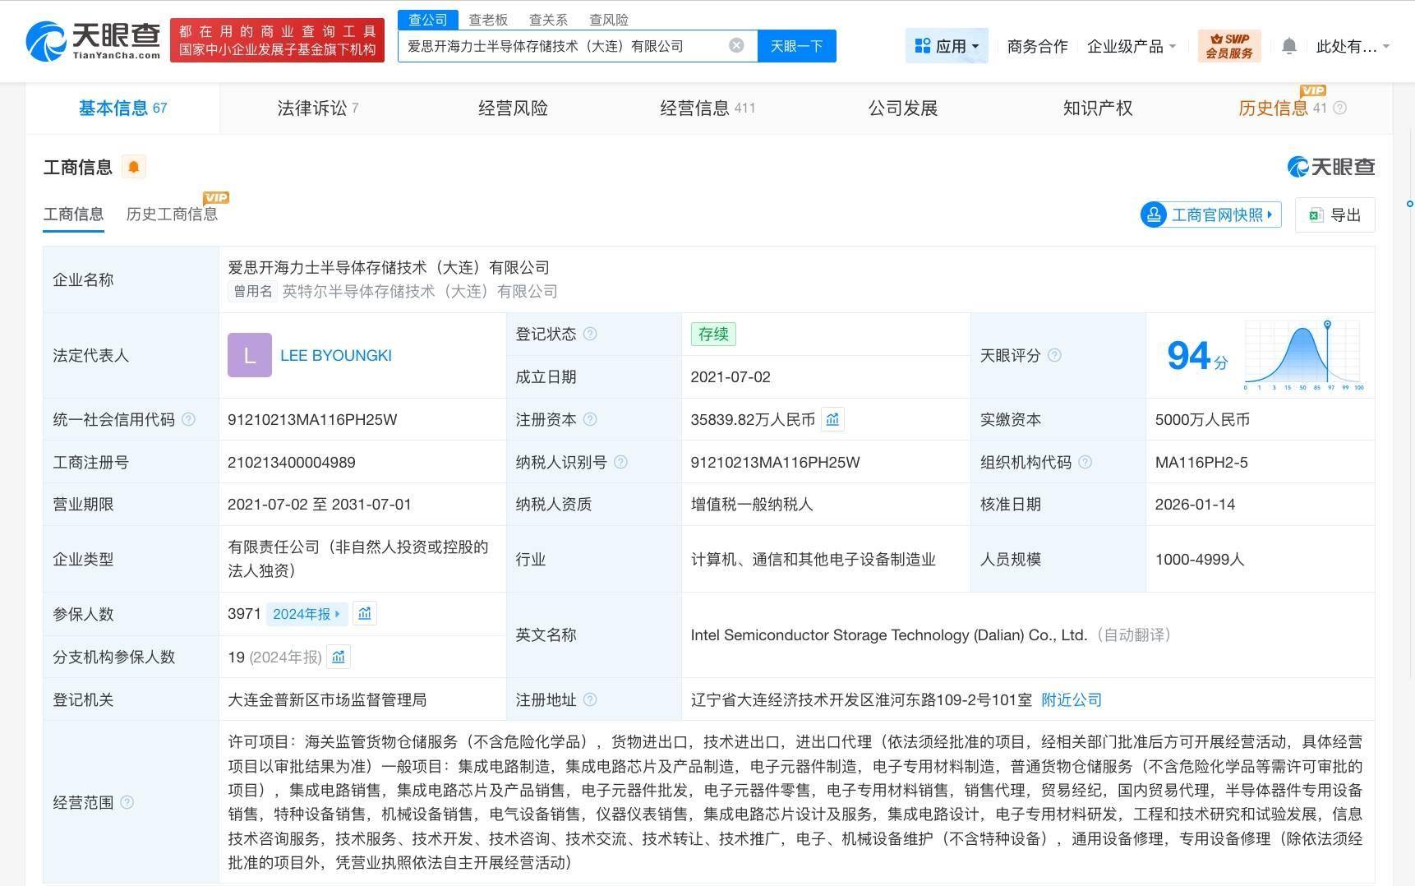Viewport: 1415px width, 886px height.
Task: Select the 查老板 search tab
Action: 488,19
